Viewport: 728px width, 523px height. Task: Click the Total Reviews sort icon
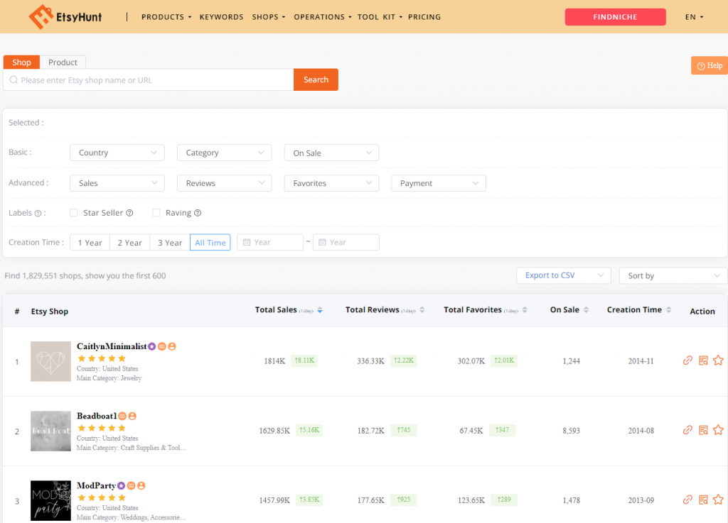422,310
